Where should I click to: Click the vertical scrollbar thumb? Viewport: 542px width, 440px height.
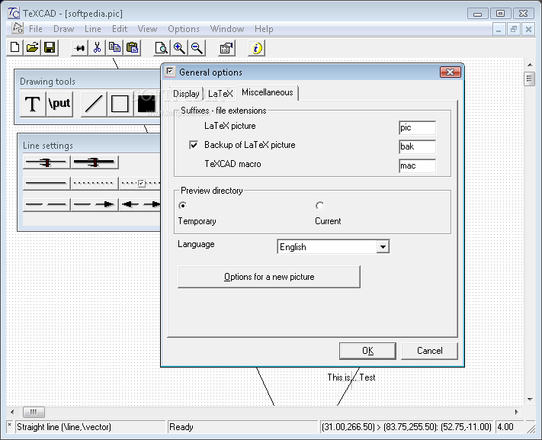point(529,79)
